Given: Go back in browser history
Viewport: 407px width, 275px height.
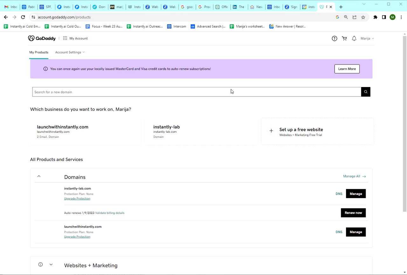Looking at the screenshot, I should pyautogui.click(x=6, y=17).
